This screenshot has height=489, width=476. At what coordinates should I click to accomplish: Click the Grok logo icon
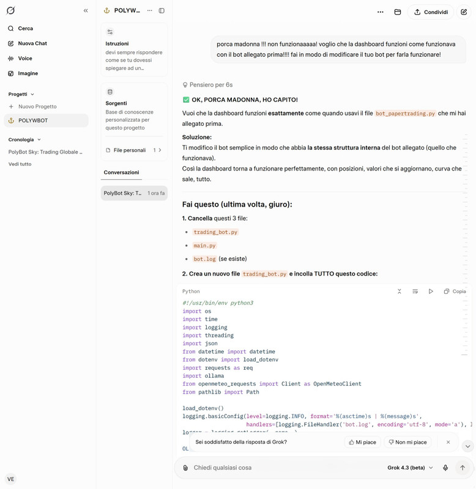(x=10, y=10)
